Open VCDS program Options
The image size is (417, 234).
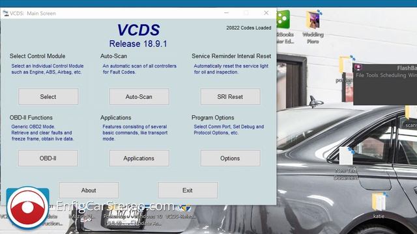(x=230, y=159)
